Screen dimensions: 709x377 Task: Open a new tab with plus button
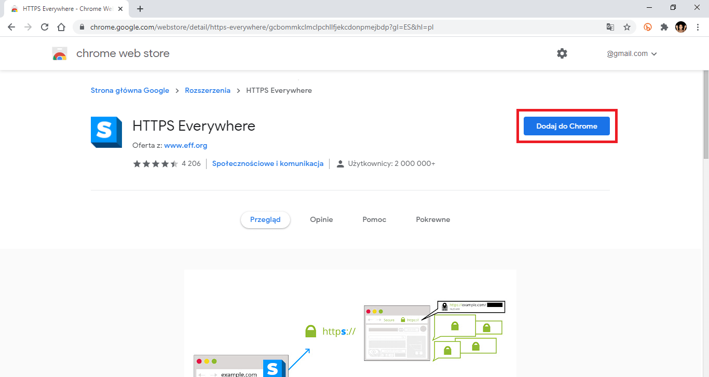(140, 9)
